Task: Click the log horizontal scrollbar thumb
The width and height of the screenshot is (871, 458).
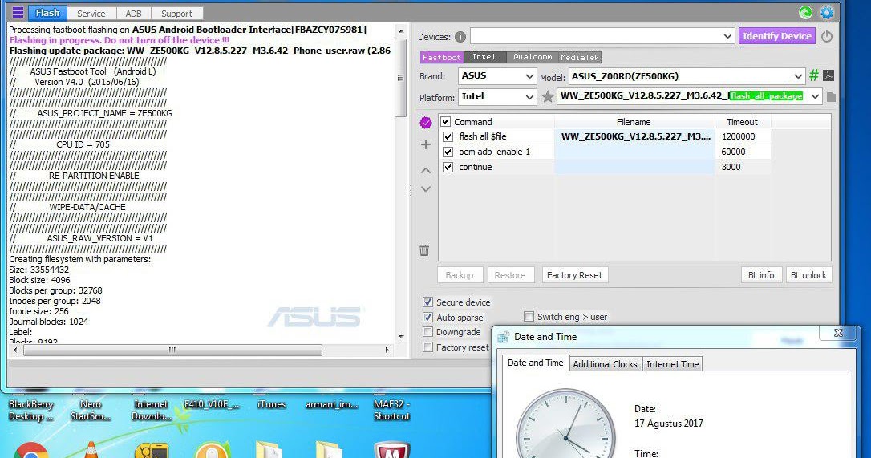Action: coord(172,351)
